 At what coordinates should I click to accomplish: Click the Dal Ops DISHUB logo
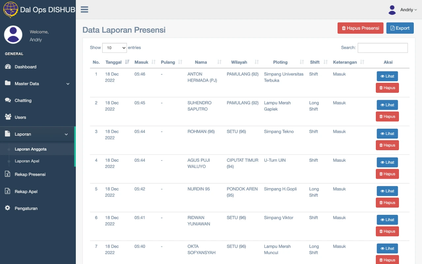pos(11,10)
